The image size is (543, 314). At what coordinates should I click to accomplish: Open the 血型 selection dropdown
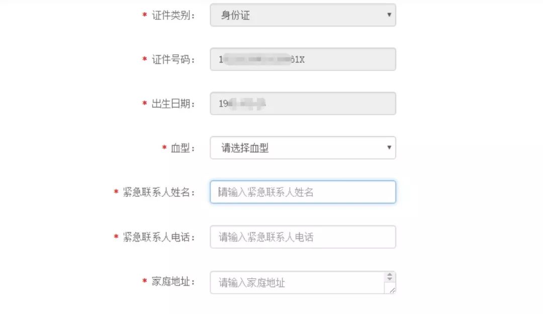302,147
